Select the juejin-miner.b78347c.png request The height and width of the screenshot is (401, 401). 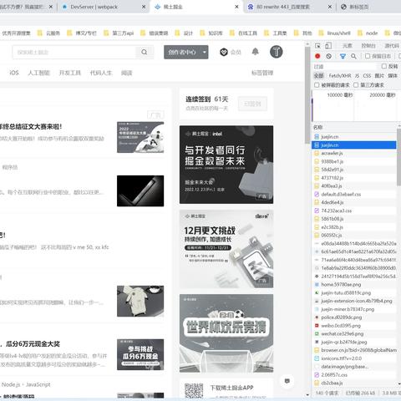(x=354, y=309)
